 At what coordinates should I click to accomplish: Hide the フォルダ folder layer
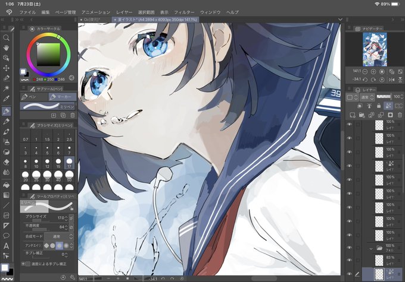pos(350,248)
